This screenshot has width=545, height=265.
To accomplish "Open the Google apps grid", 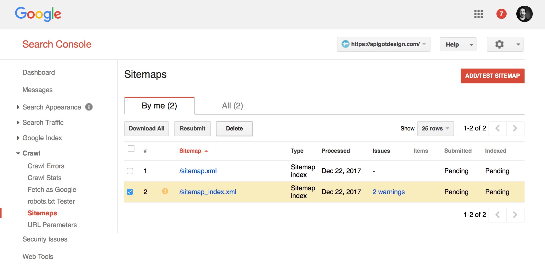I will [478, 14].
